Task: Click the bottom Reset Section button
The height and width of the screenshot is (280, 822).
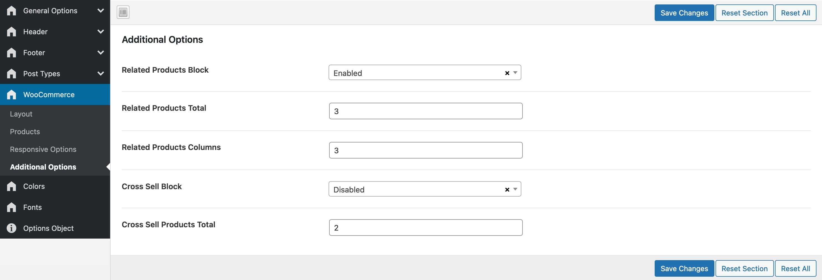Action: coord(745,268)
